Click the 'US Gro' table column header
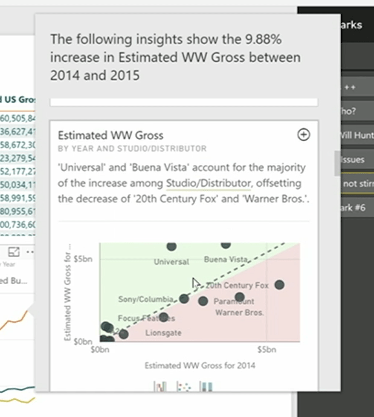The height and width of the screenshot is (417, 374). tap(18, 100)
